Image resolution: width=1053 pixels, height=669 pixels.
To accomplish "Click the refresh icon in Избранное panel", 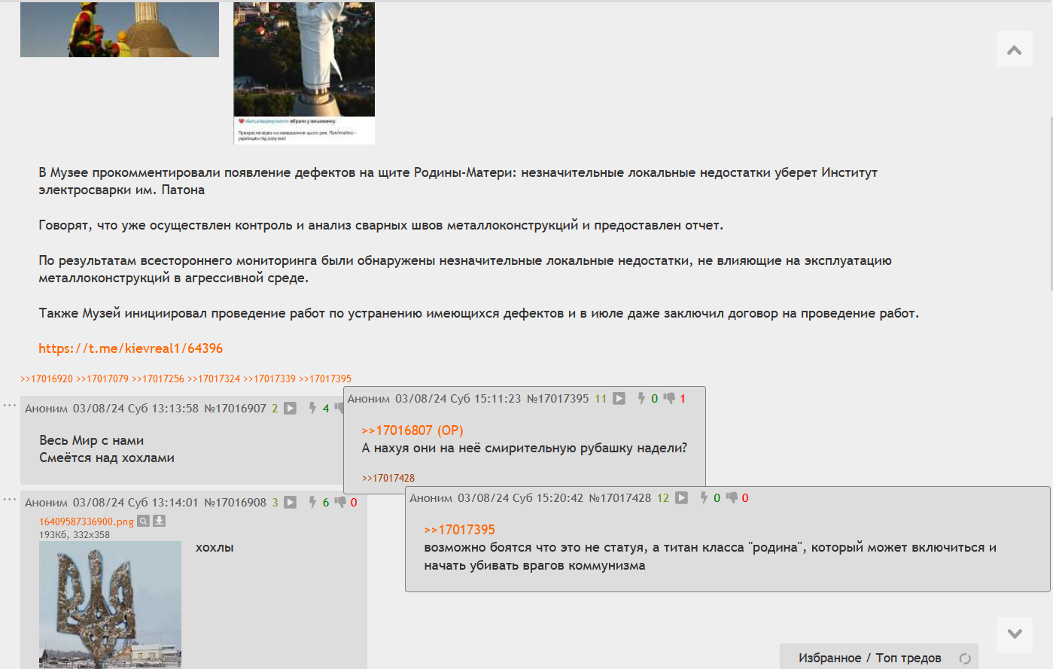I will pyautogui.click(x=965, y=658).
